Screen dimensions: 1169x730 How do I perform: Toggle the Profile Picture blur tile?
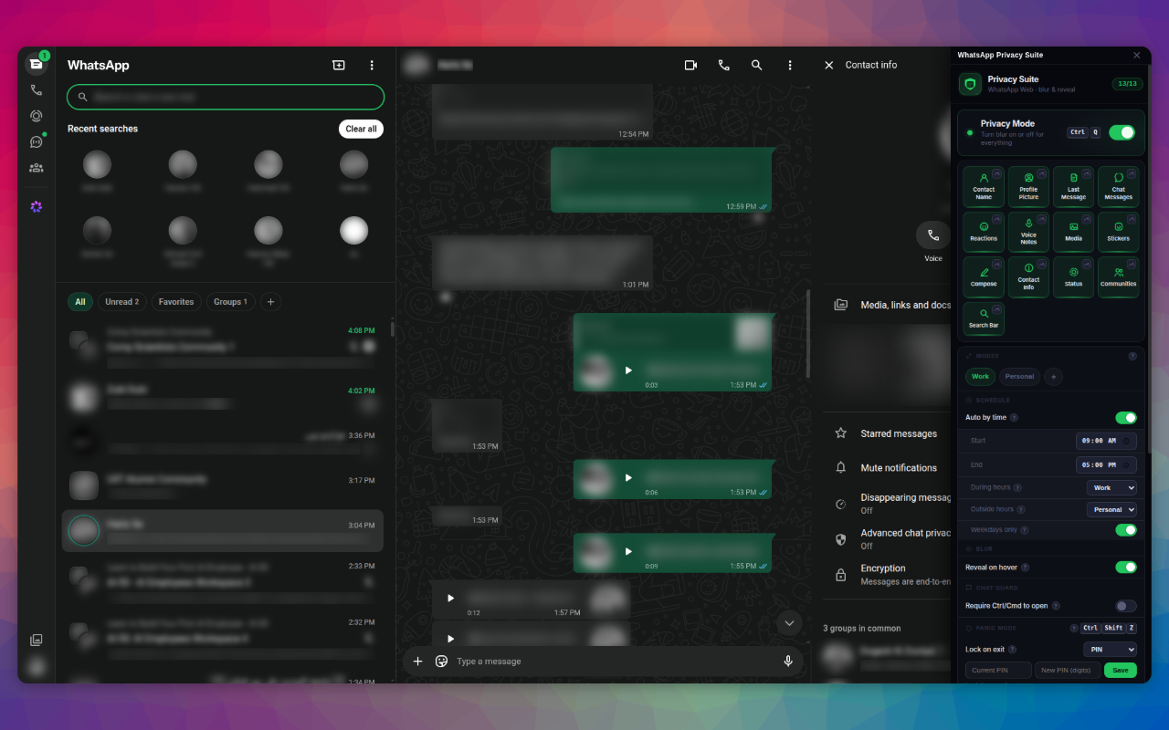[x=1028, y=186]
